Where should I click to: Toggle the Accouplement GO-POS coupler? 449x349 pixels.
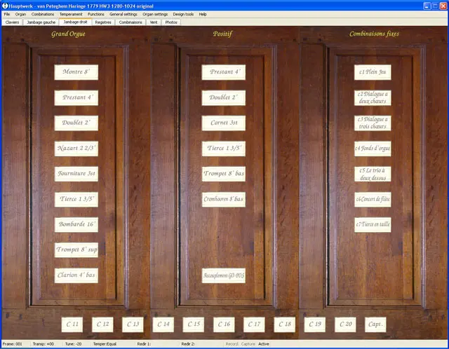point(223,275)
